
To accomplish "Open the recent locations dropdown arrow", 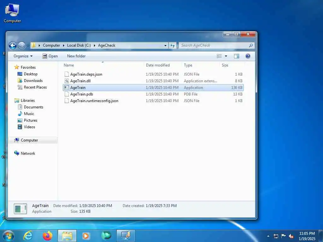I will click(28, 45).
